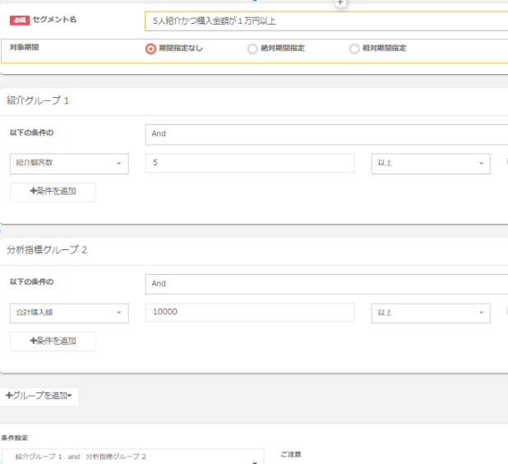Click the plus icon at top of form

coord(340,3)
